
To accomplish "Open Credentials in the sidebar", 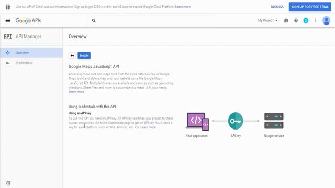I will coord(31,63).
